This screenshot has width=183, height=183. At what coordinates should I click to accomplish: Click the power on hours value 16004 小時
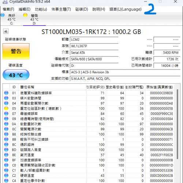[167, 66]
